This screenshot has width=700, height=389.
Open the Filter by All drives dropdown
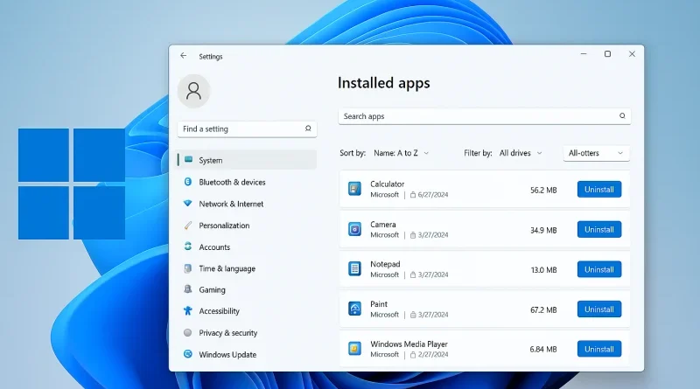point(521,153)
